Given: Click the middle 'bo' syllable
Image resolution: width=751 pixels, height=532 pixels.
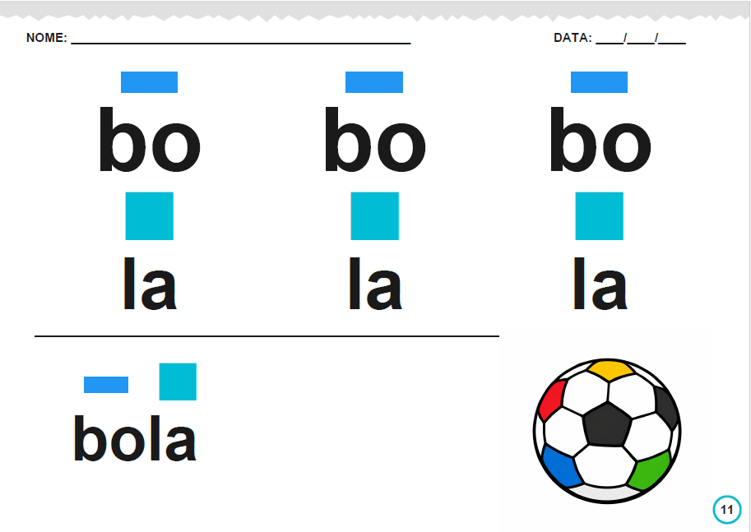Looking at the screenshot, I should tap(375, 140).
